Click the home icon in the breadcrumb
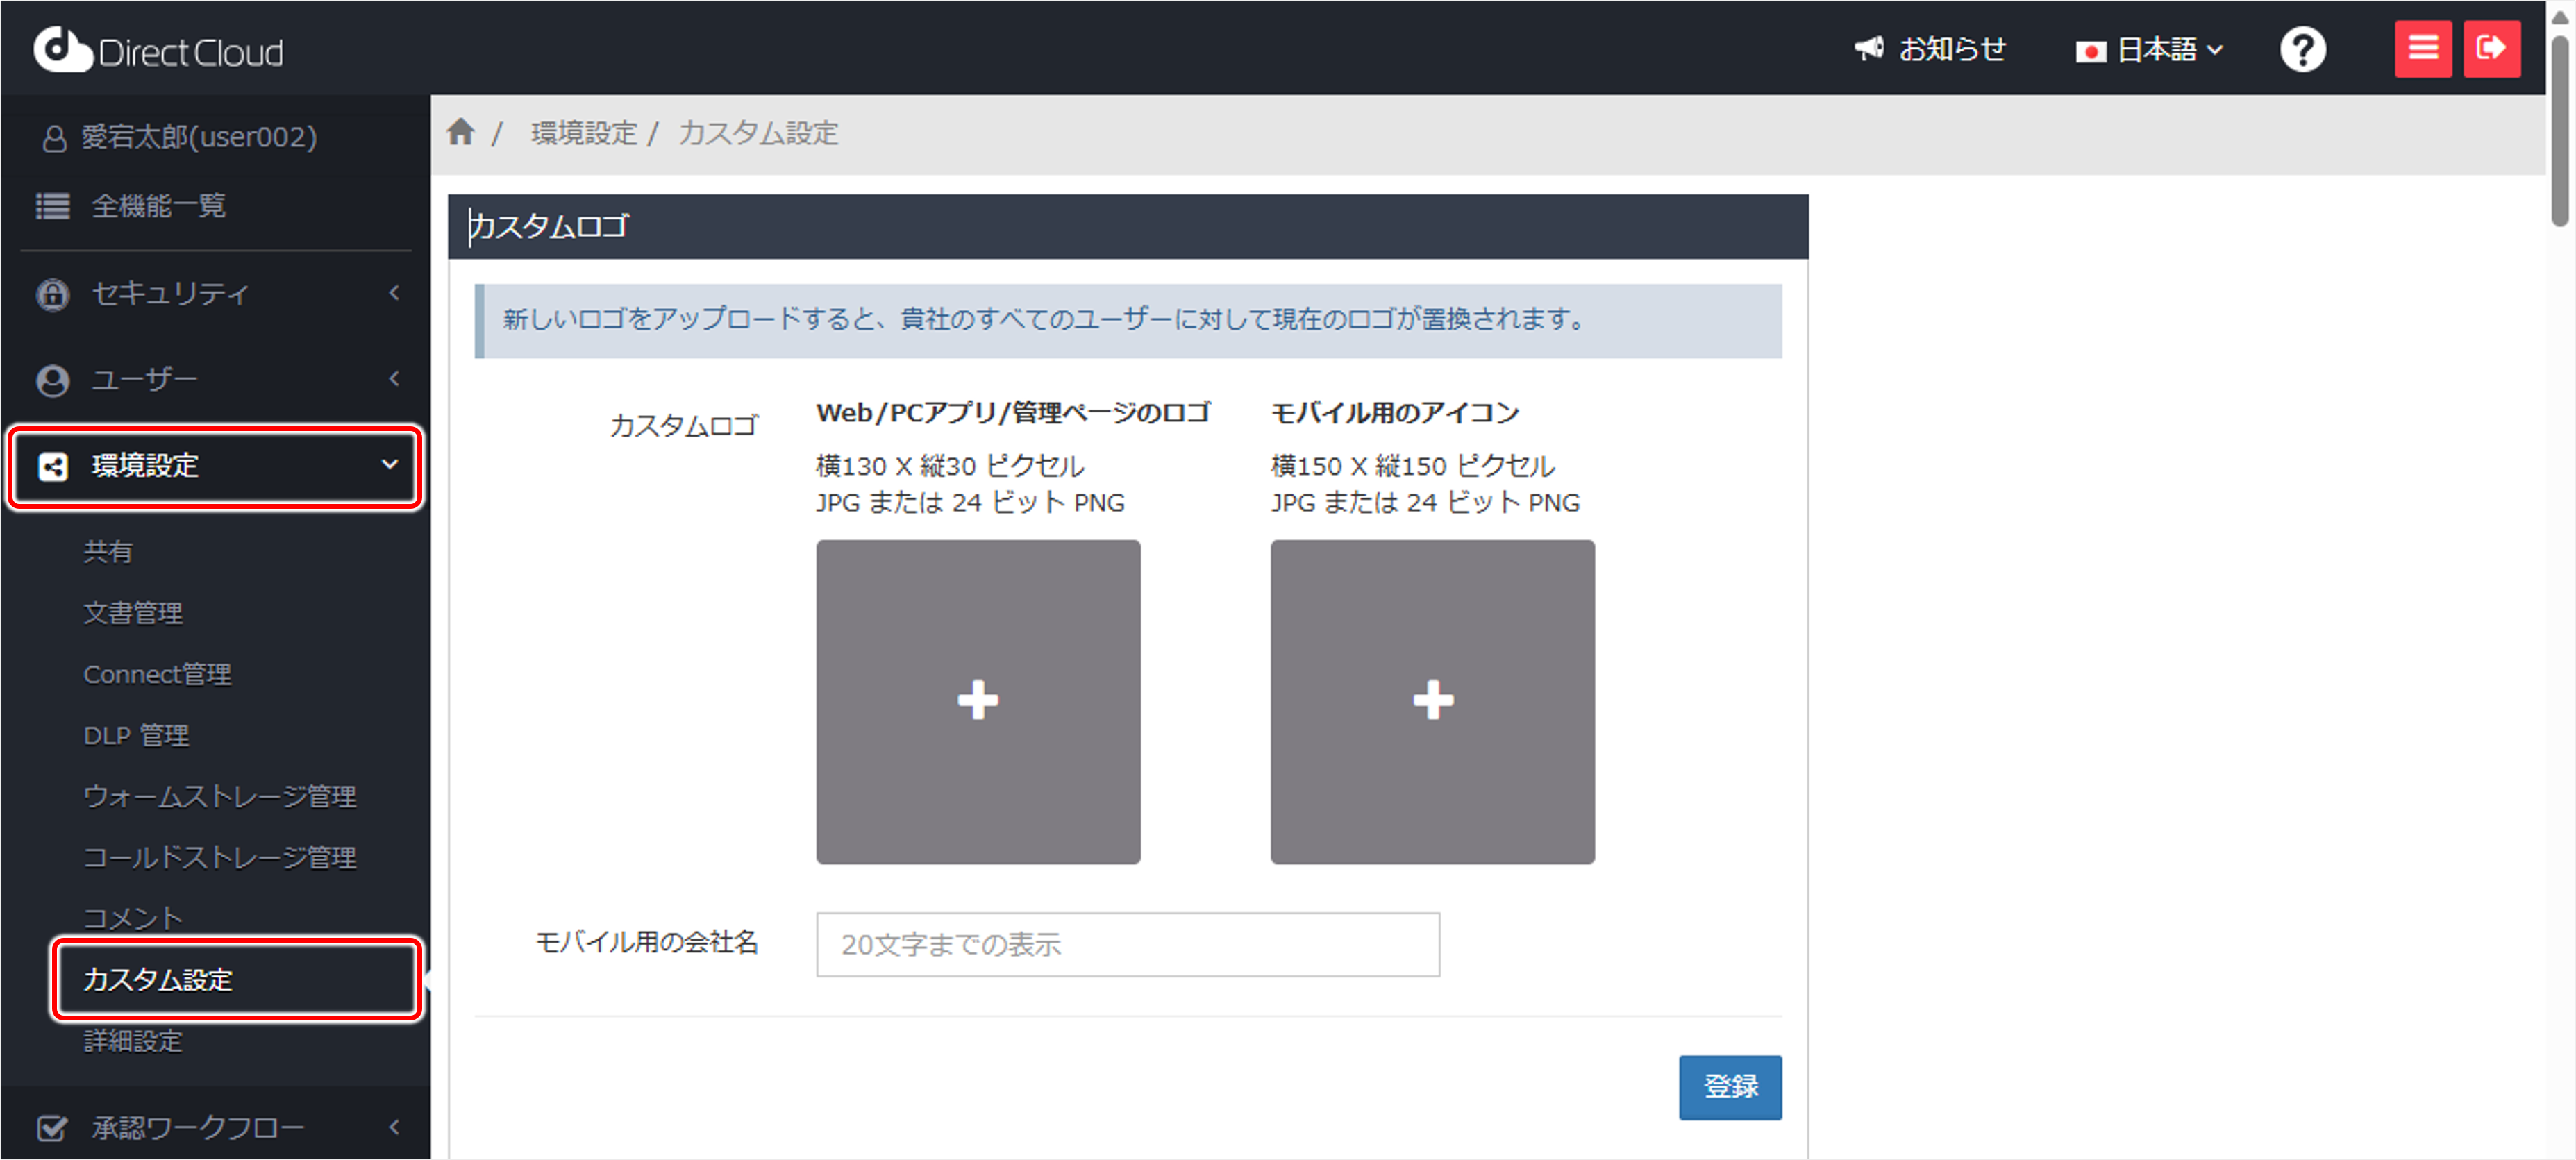 coord(461,132)
